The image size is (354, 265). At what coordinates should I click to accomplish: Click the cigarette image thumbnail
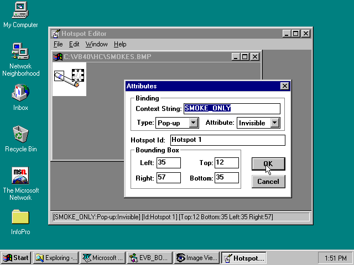pos(69,79)
